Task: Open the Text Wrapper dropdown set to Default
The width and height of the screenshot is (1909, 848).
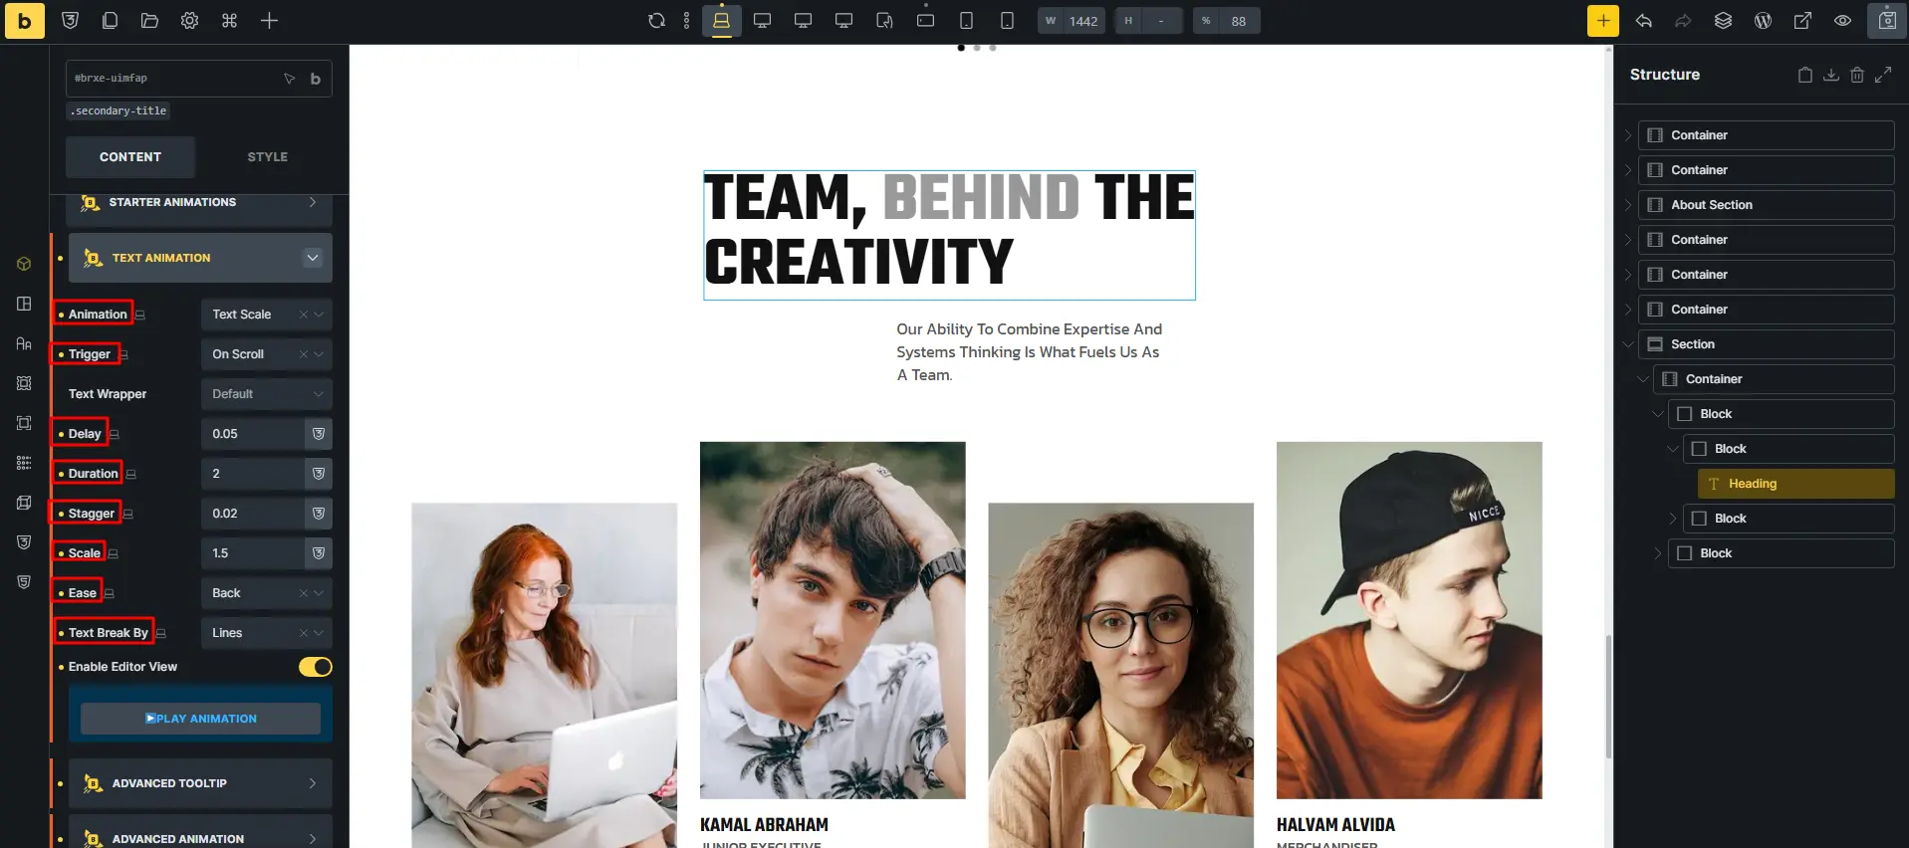Action: [x=266, y=394]
